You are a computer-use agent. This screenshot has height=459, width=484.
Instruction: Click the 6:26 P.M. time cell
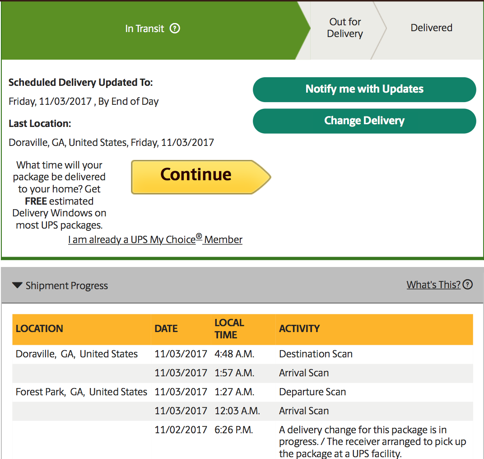pos(234,430)
